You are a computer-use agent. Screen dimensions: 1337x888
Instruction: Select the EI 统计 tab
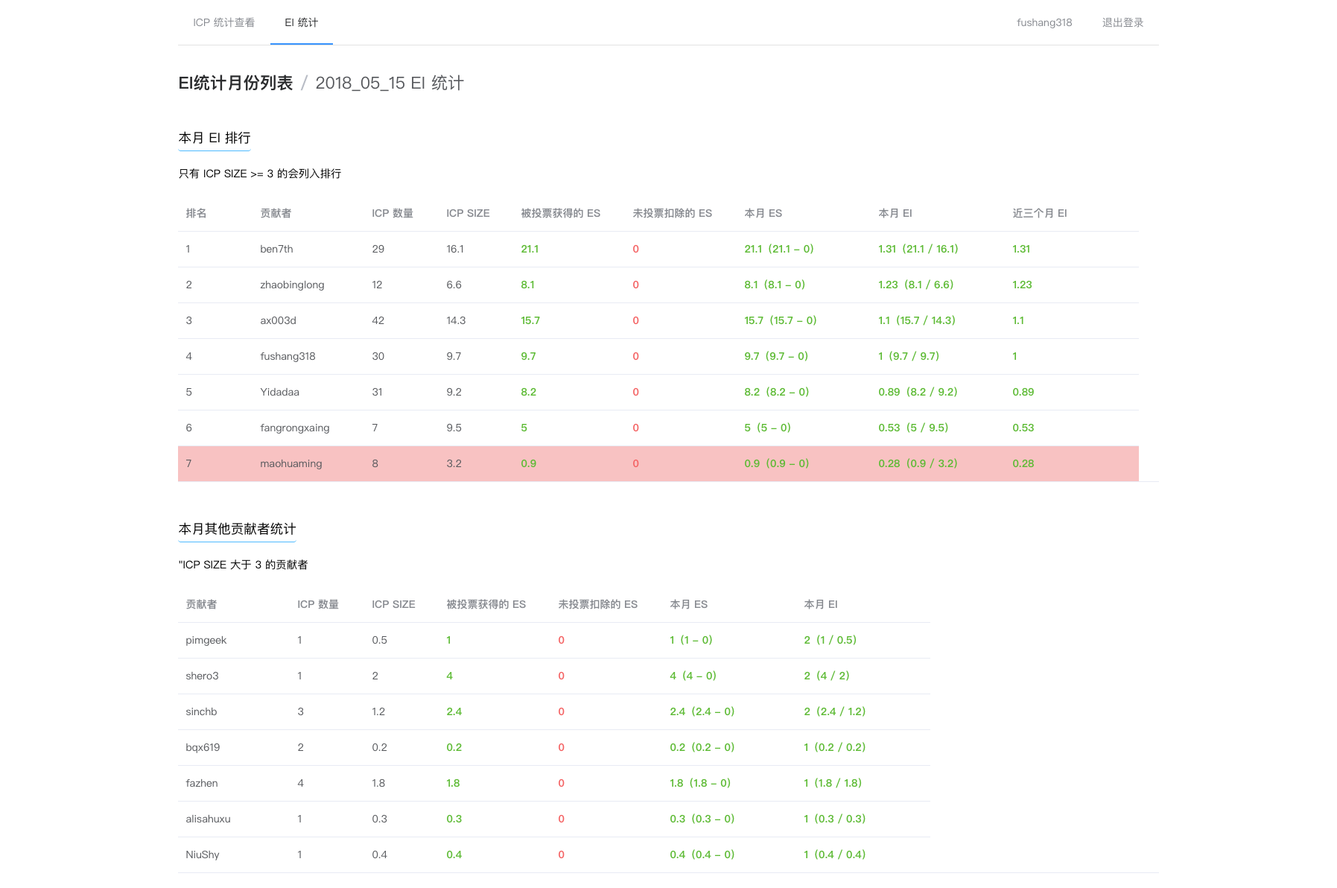point(301,22)
